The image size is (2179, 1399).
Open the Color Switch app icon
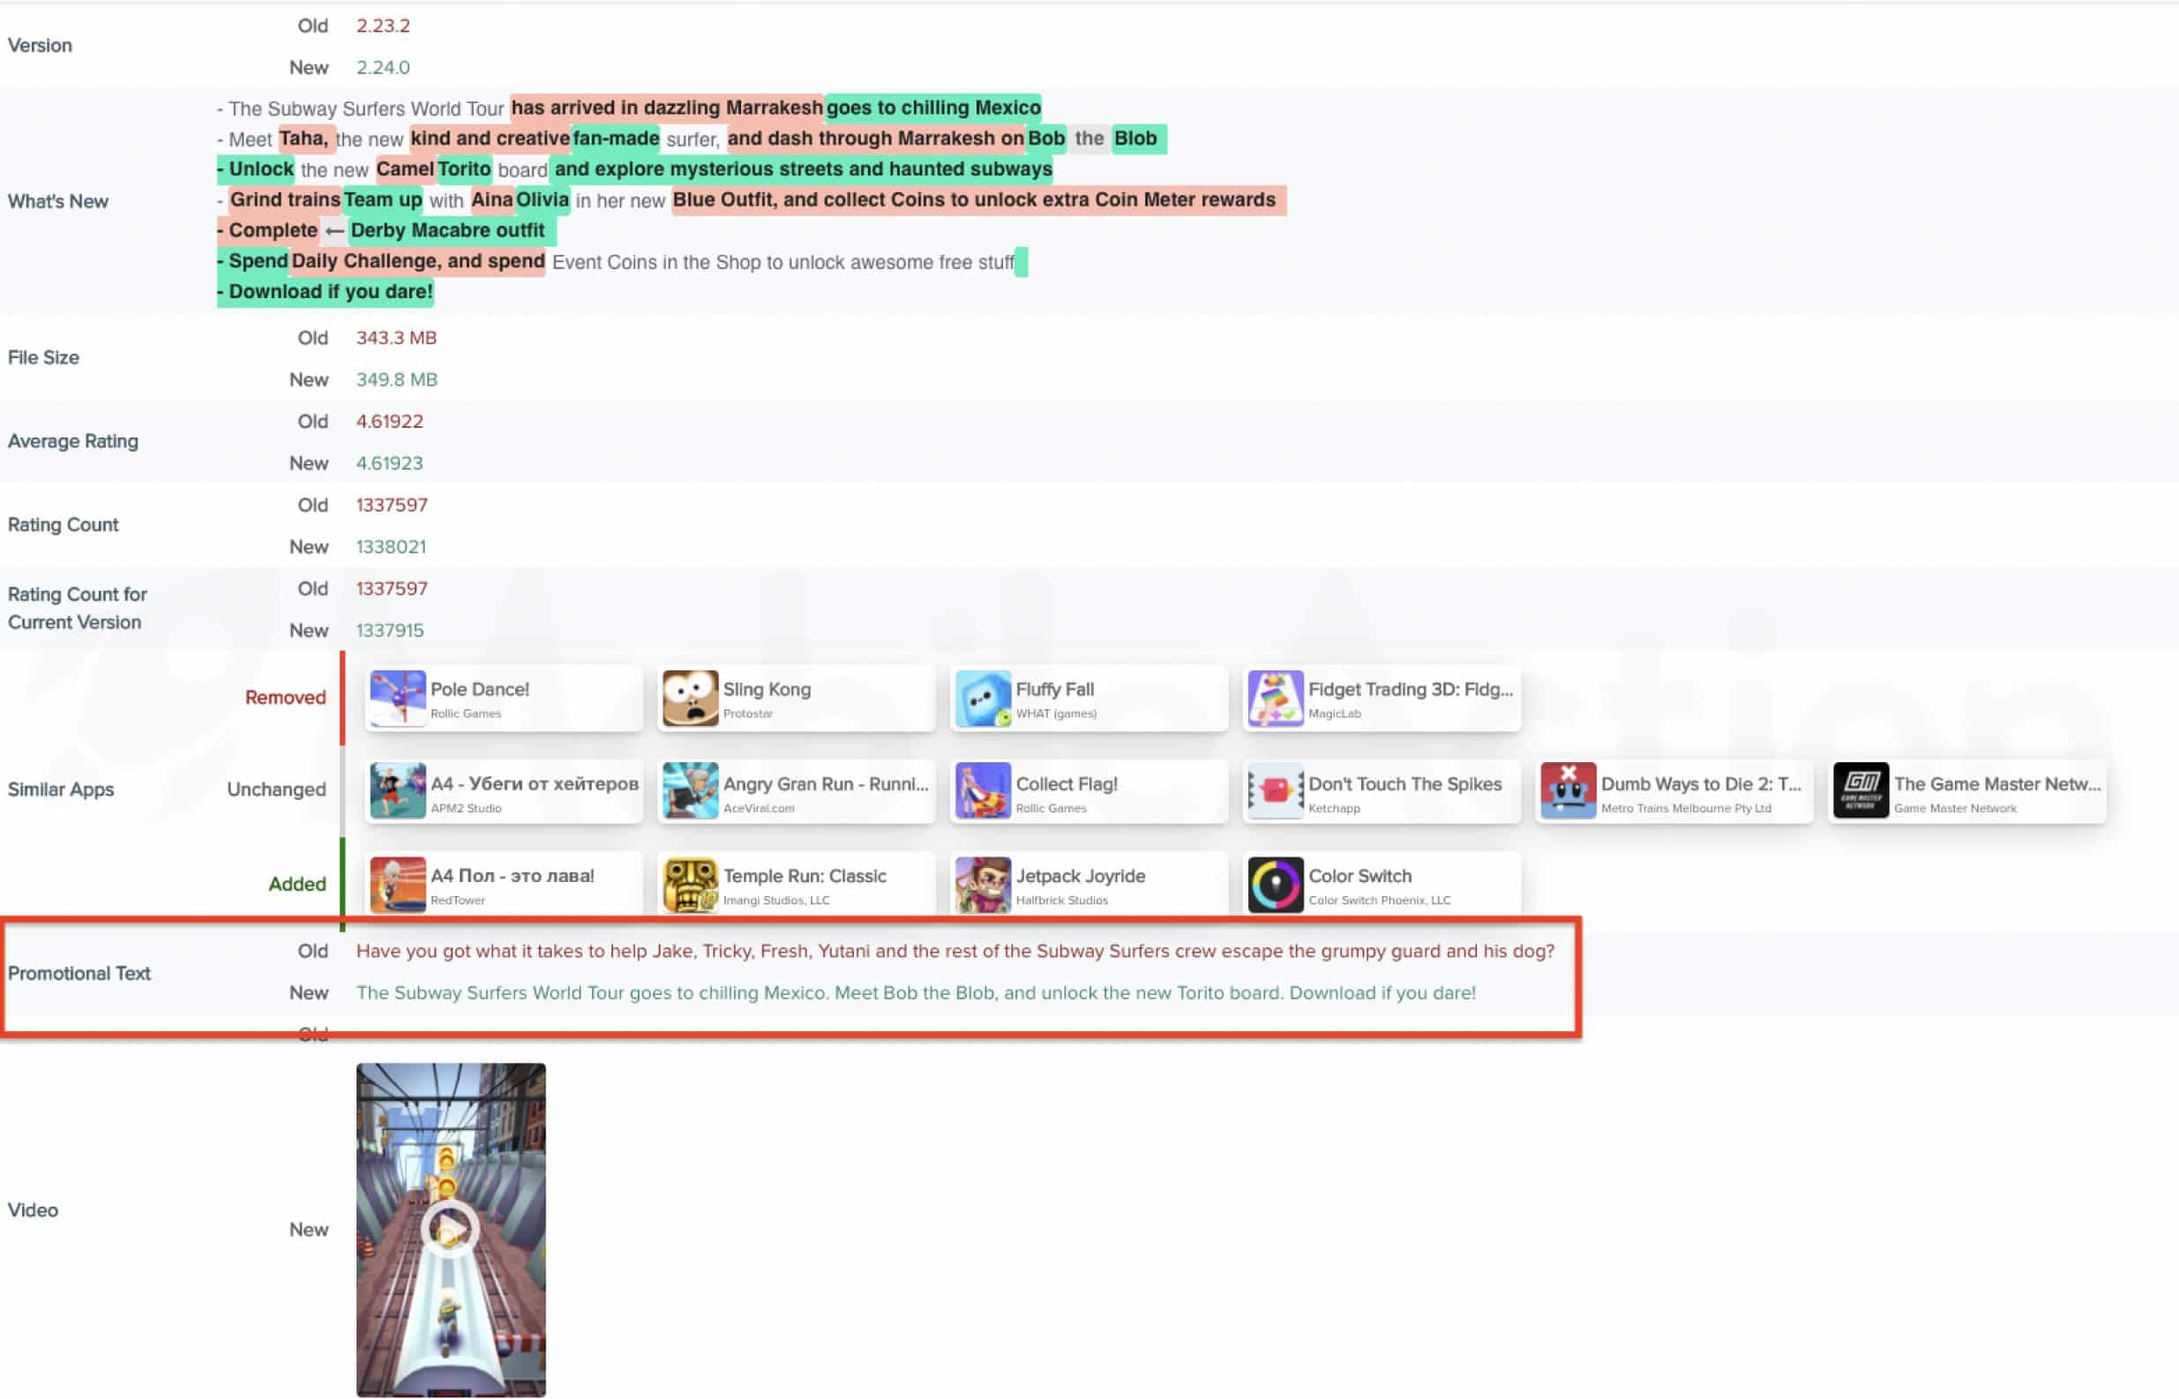pos(1276,885)
